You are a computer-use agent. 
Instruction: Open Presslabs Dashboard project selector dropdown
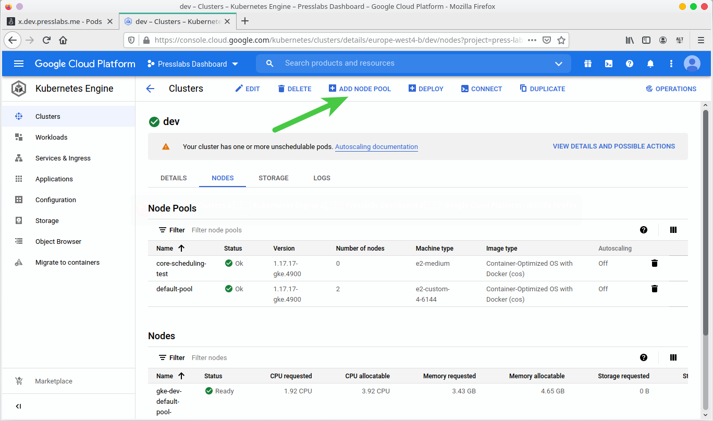click(x=193, y=64)
